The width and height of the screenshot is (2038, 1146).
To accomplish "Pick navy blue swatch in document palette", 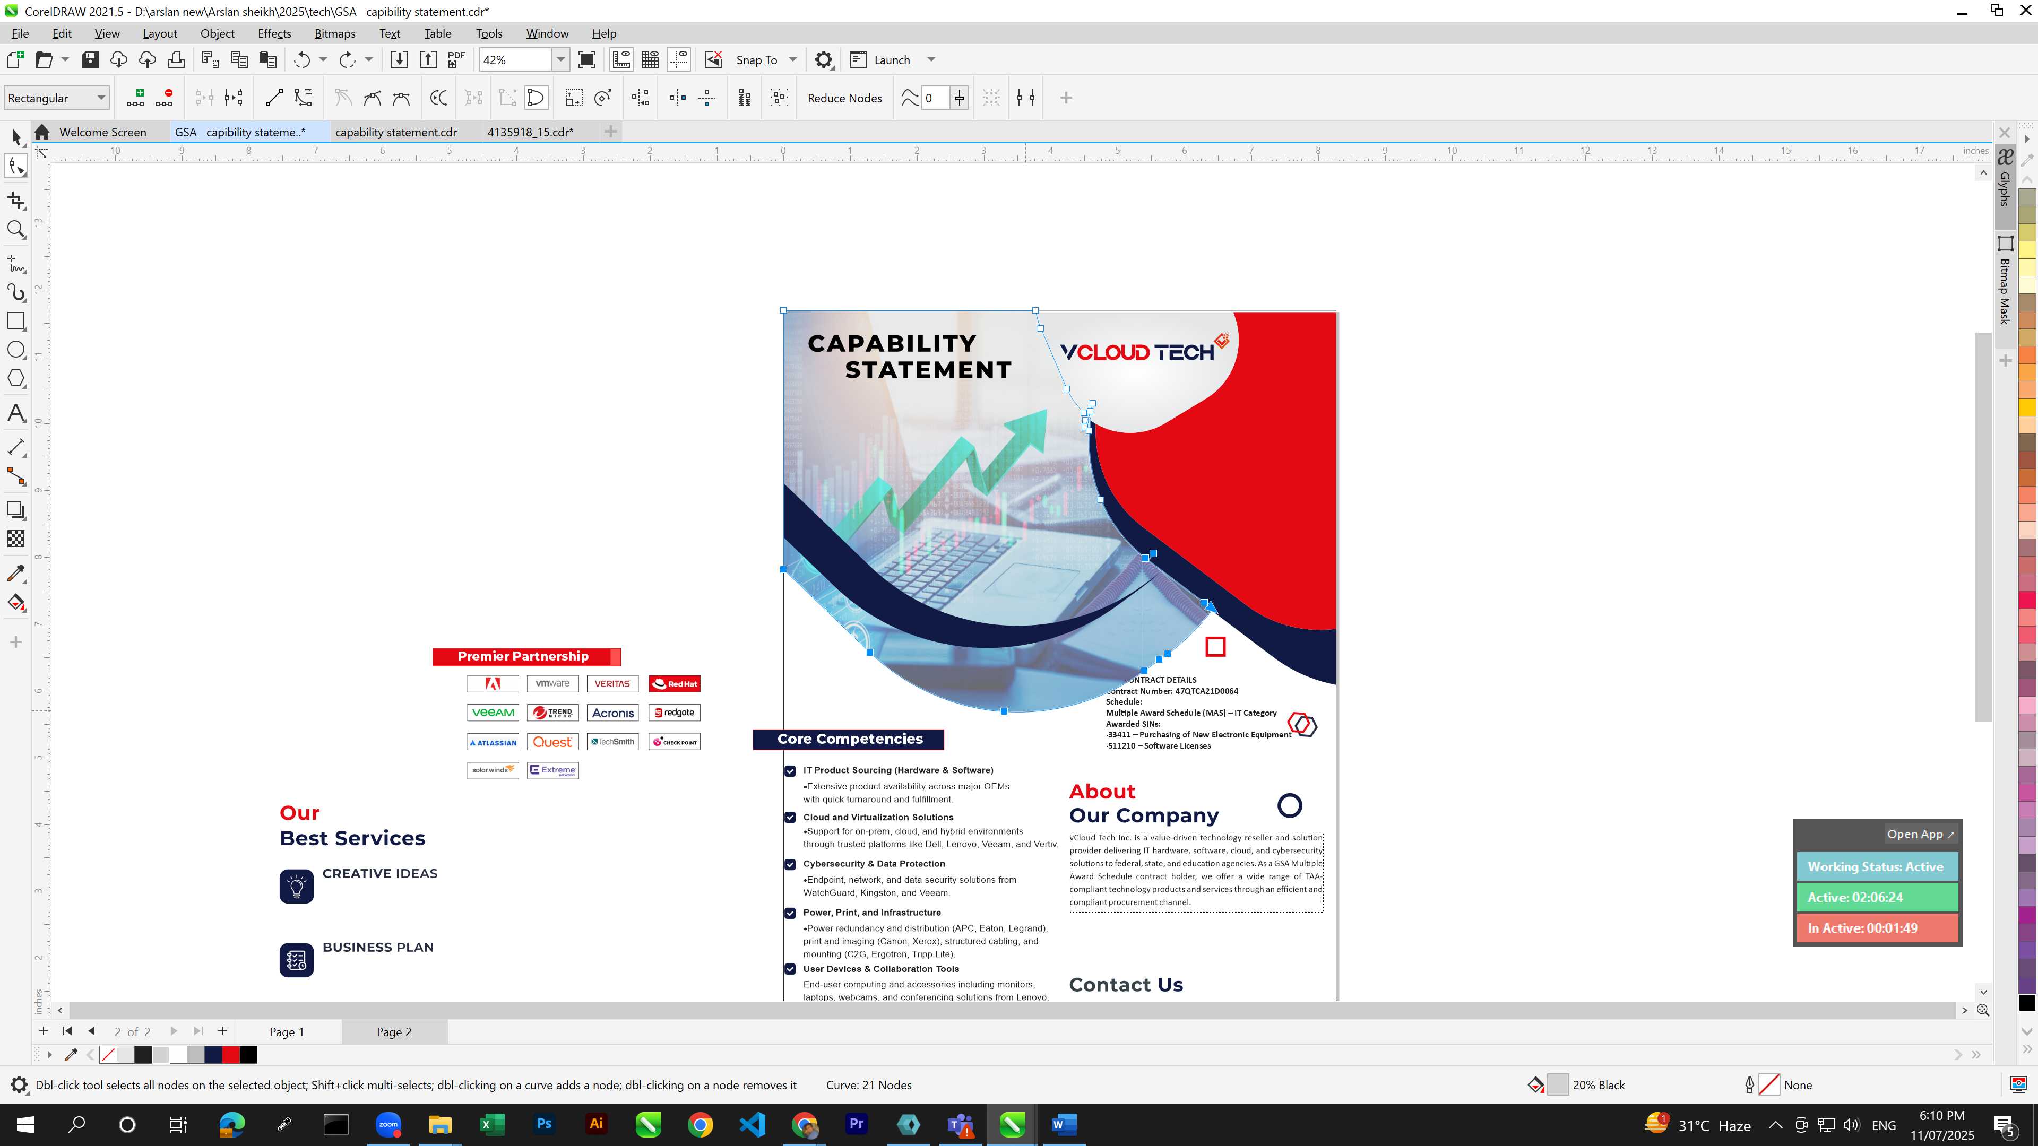I will pyautogui.click(x=213, y=1055).
